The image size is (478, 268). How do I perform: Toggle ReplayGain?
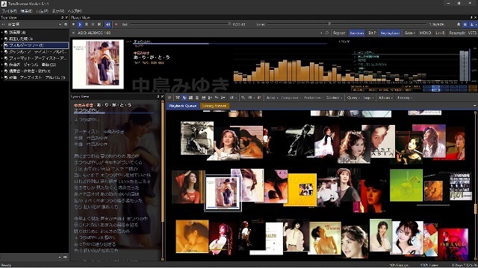click(x=390, y=33)
